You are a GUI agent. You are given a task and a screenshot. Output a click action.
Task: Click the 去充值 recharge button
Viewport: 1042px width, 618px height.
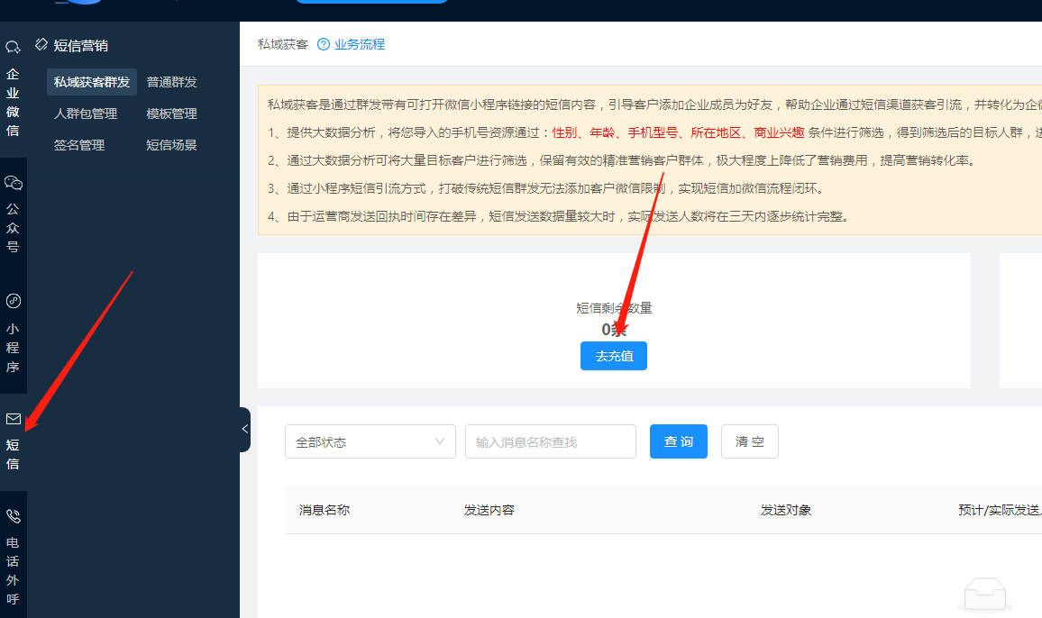(x=614, y=356)
